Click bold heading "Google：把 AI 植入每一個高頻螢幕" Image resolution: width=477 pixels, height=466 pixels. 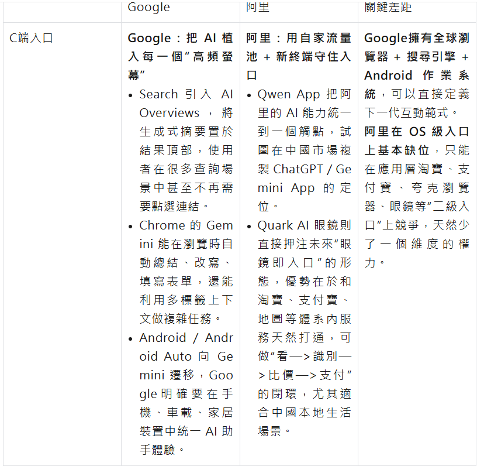click(180, 56)
